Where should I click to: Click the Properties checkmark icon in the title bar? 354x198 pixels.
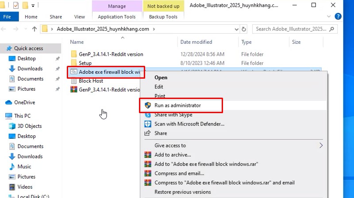[16, 6]
